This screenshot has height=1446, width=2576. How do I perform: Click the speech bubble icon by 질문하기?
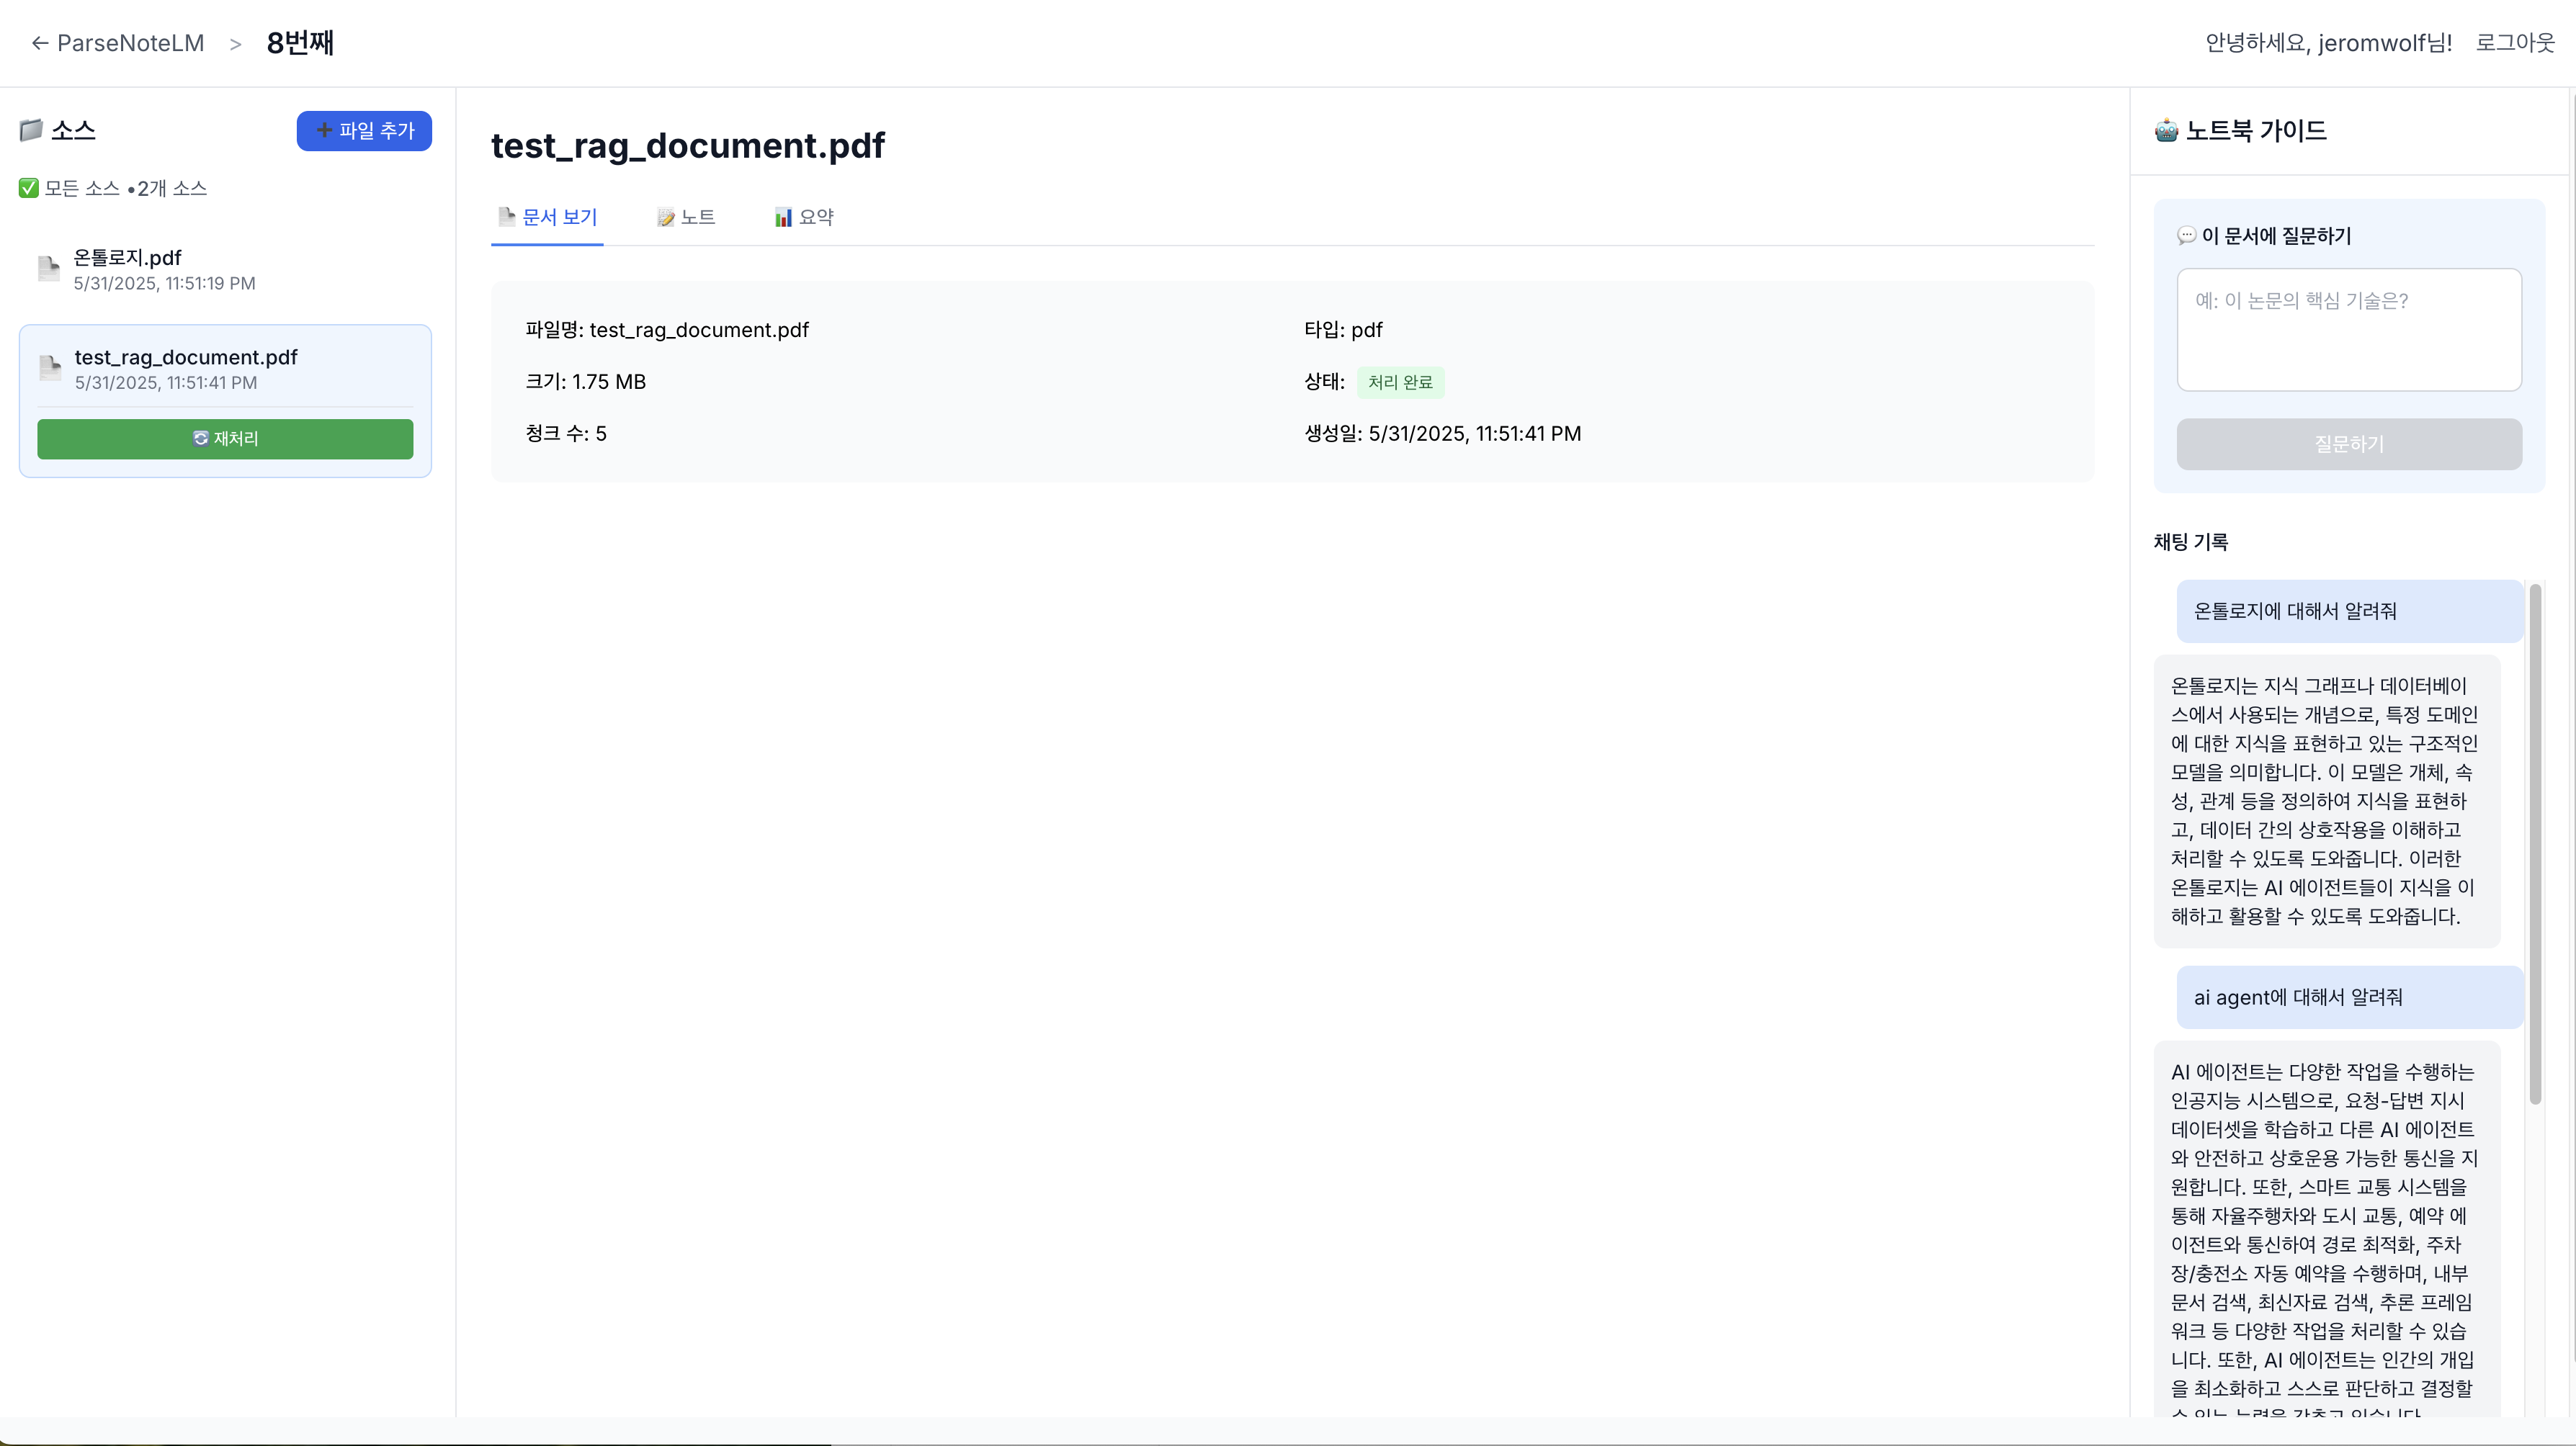click(2186, 236)
